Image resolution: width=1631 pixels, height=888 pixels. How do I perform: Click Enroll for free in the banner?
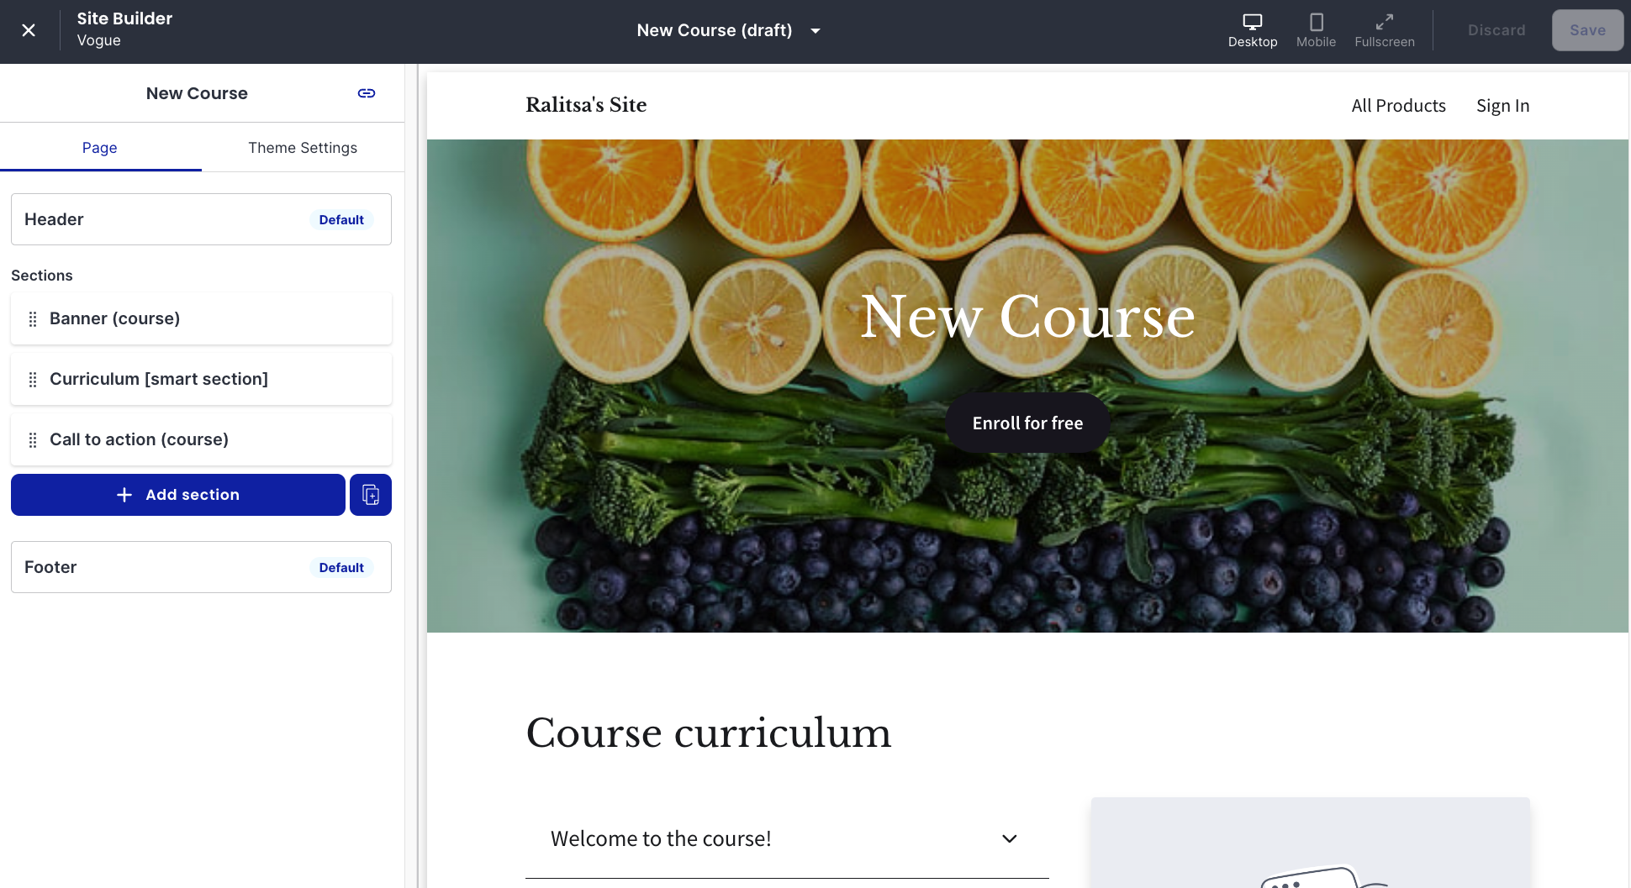pyautogui.click(x=1027, y=423)
